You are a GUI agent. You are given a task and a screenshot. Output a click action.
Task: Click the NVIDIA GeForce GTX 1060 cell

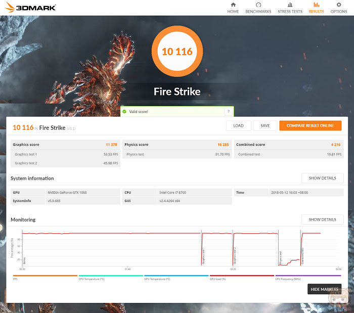tap(82, 193)
